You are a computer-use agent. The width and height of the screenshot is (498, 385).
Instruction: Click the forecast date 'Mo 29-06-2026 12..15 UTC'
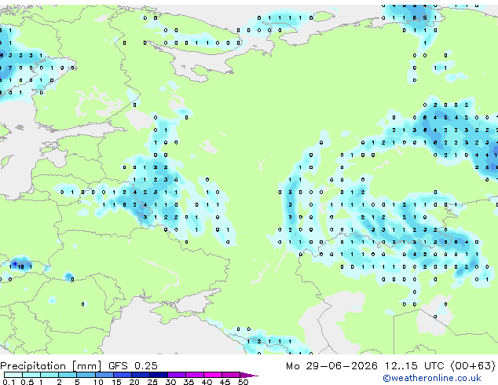click(365, 366)
